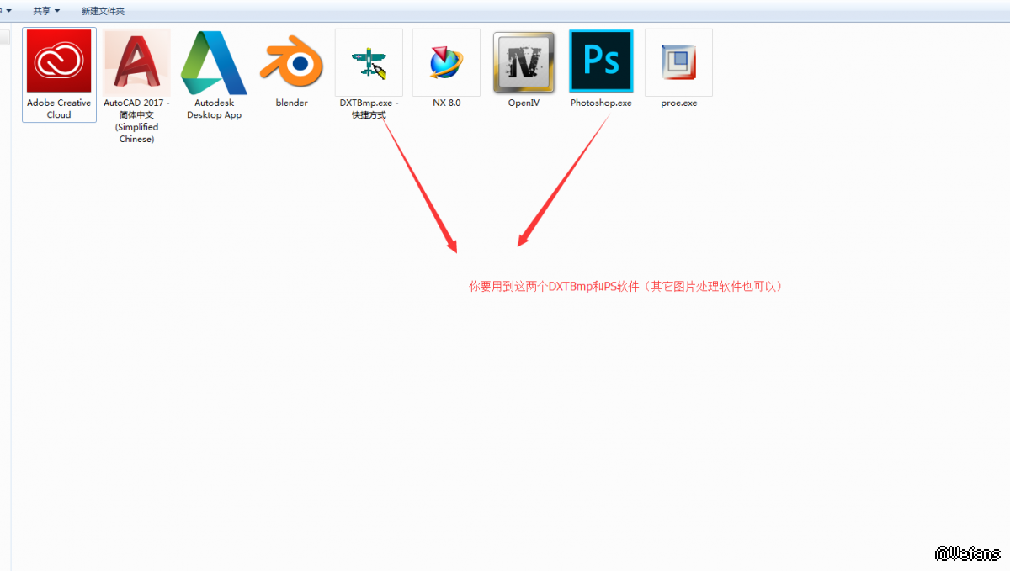Image resolution: width=1010 pixels, height=571 pixels.
Task: Select the Autodesk Desktop App icon
Action: click(x=214, y=61)
